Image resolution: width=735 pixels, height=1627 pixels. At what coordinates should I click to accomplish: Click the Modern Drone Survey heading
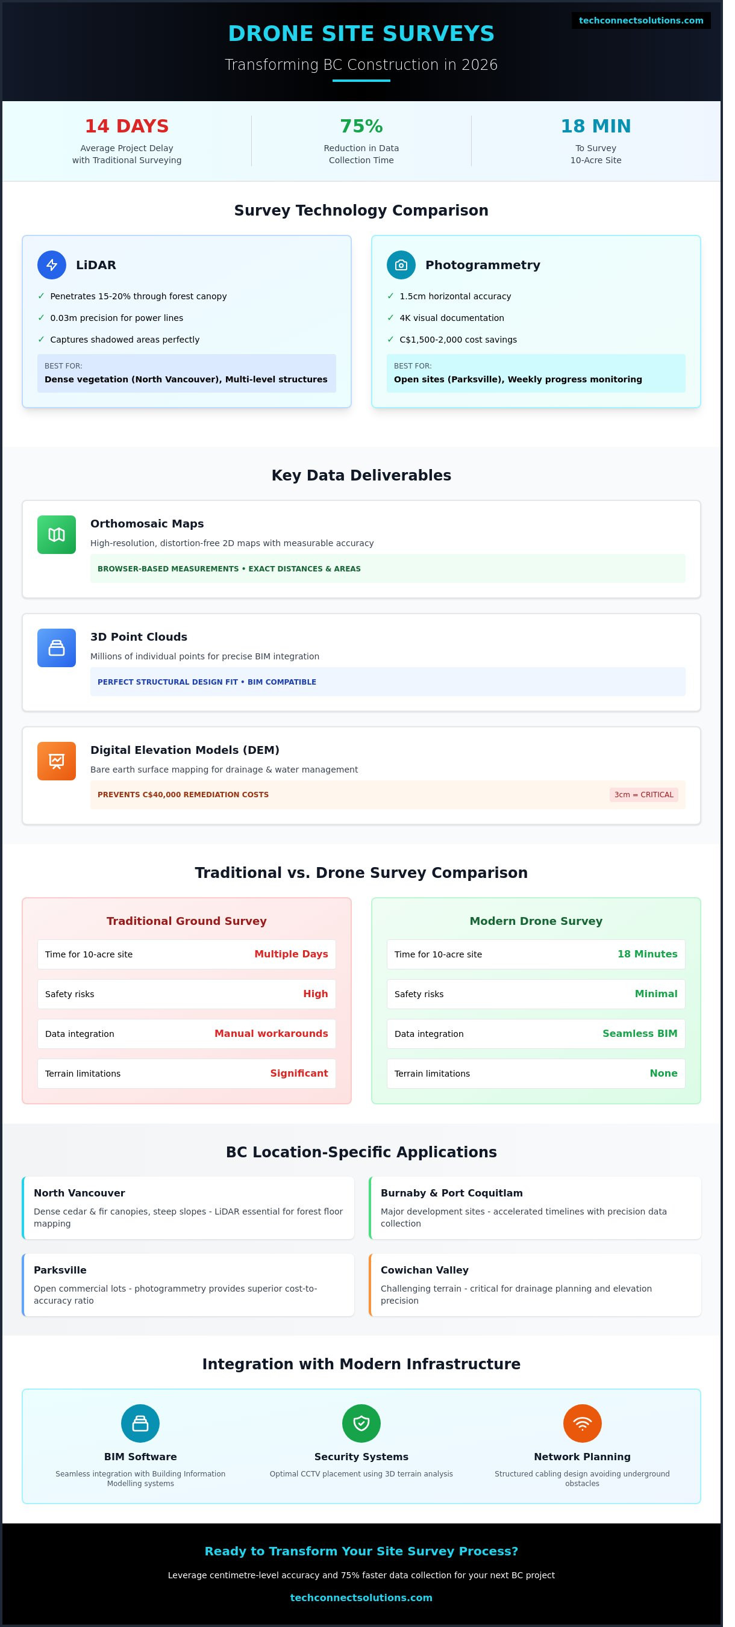pyautogui.click(x=536, y=921)
